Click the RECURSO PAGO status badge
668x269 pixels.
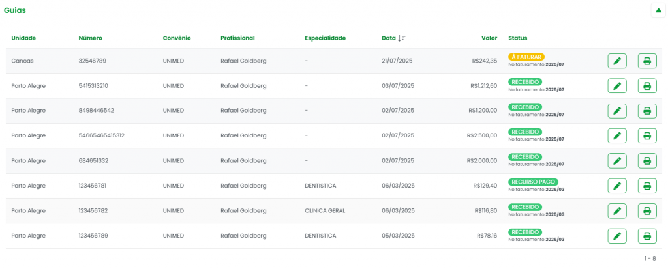(533, 182)
